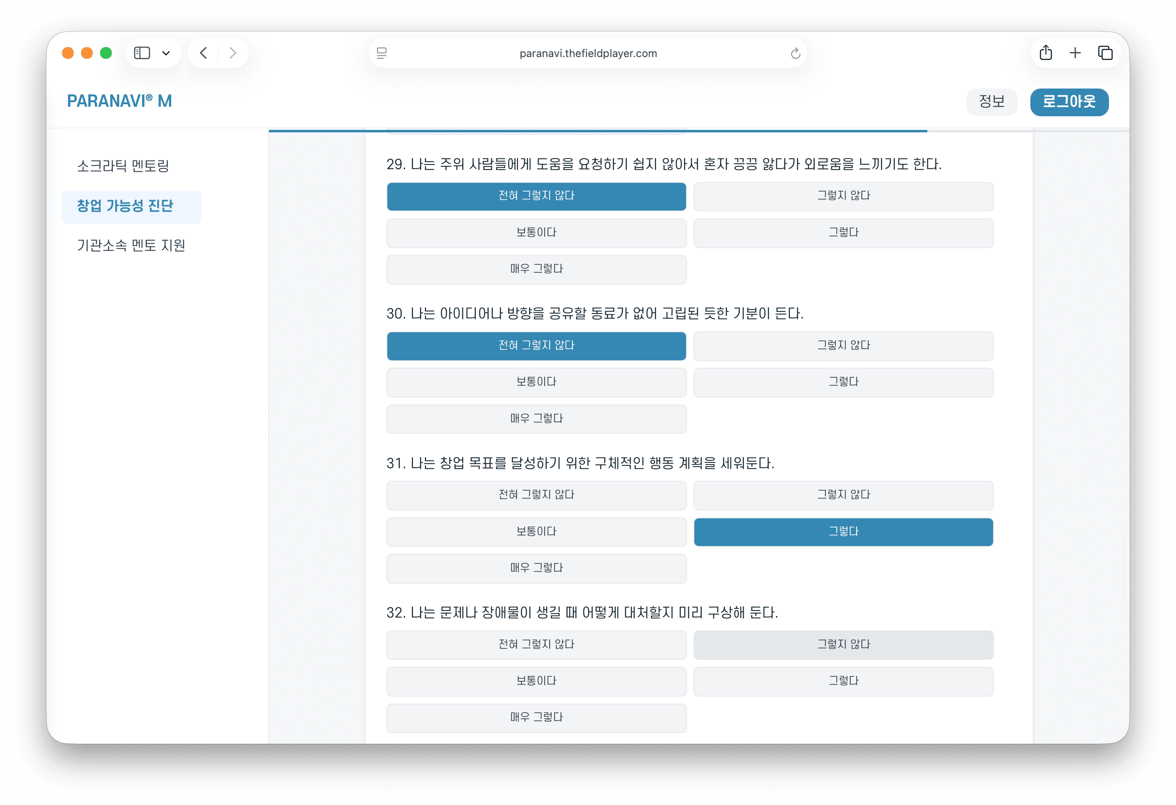Select '전혀 그렇지 않다' for question 31

pos(536,495)
